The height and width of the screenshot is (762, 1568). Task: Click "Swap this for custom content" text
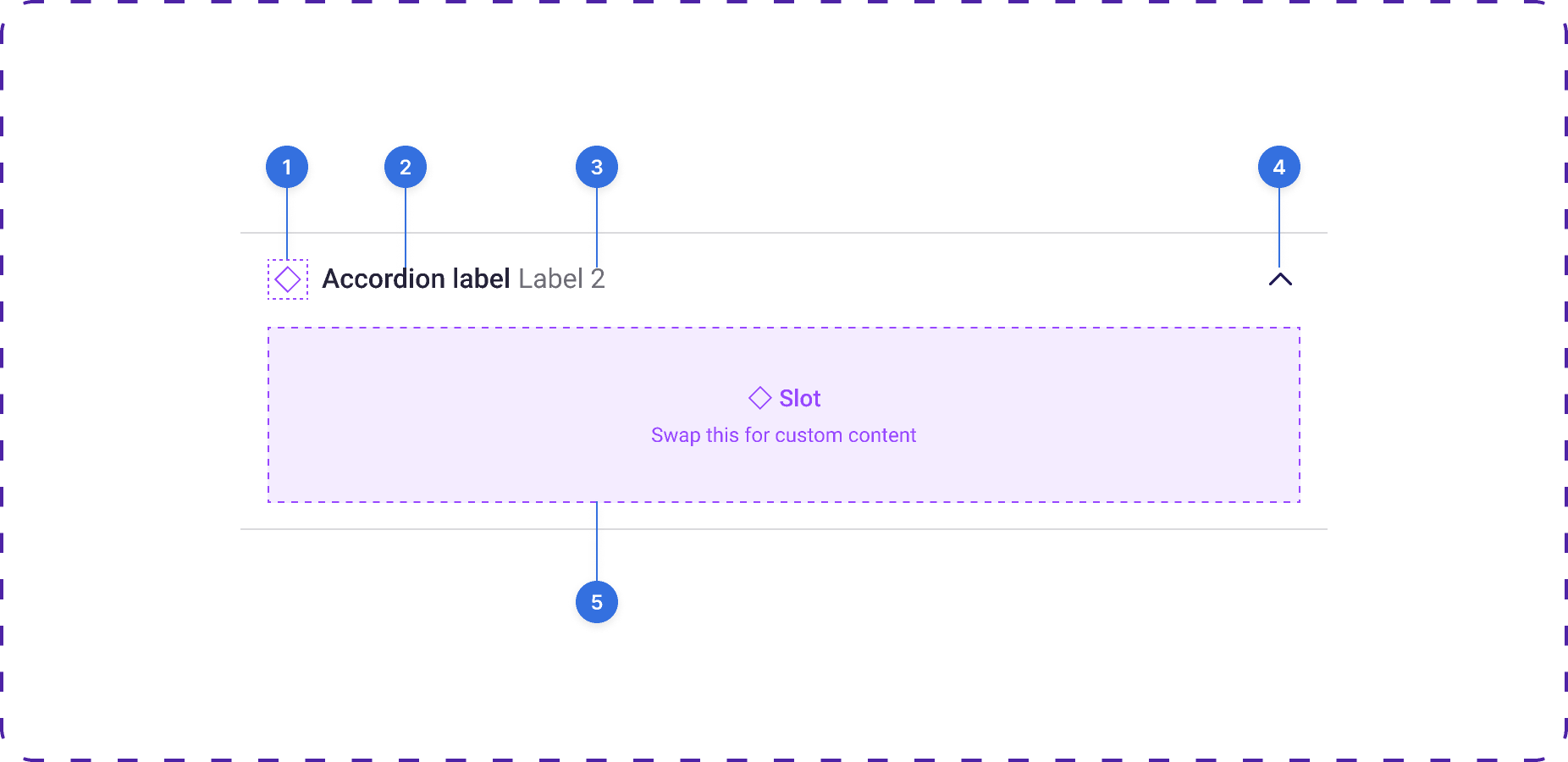click(x=783, y=435)
